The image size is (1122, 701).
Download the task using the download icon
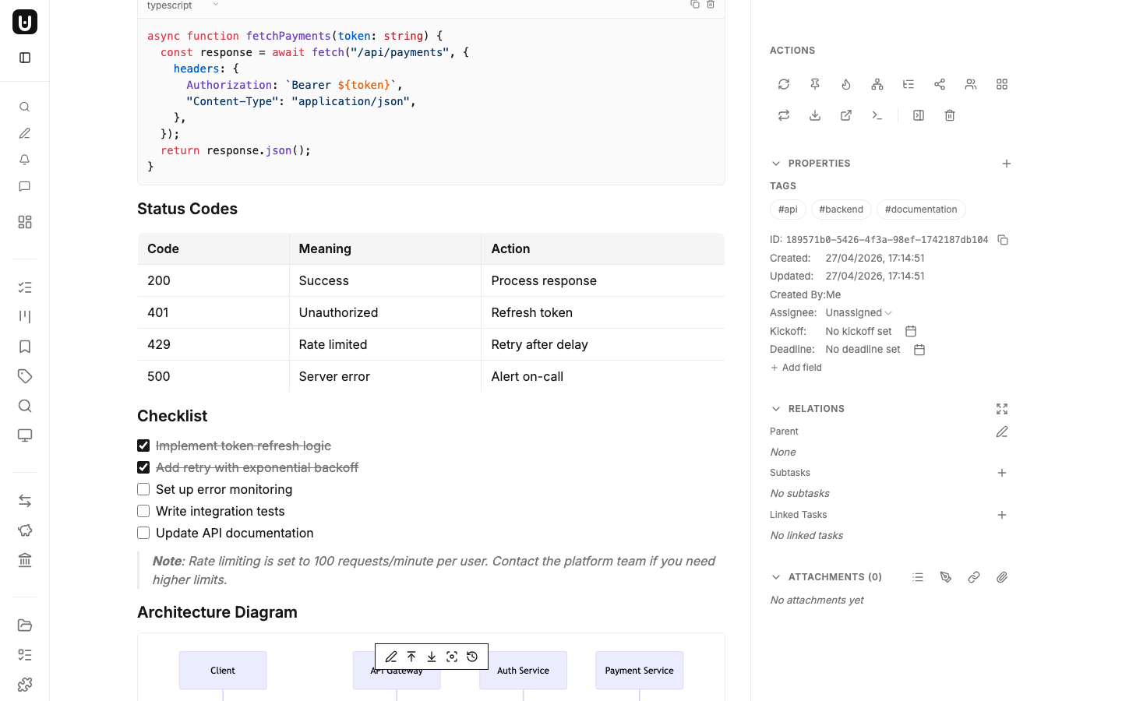pyautogui.click(x=814, y=114)
